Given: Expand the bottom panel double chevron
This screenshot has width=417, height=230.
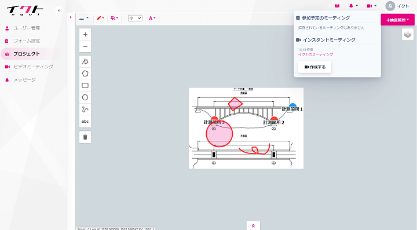Looking at the screenshot, I should (253, 226).
